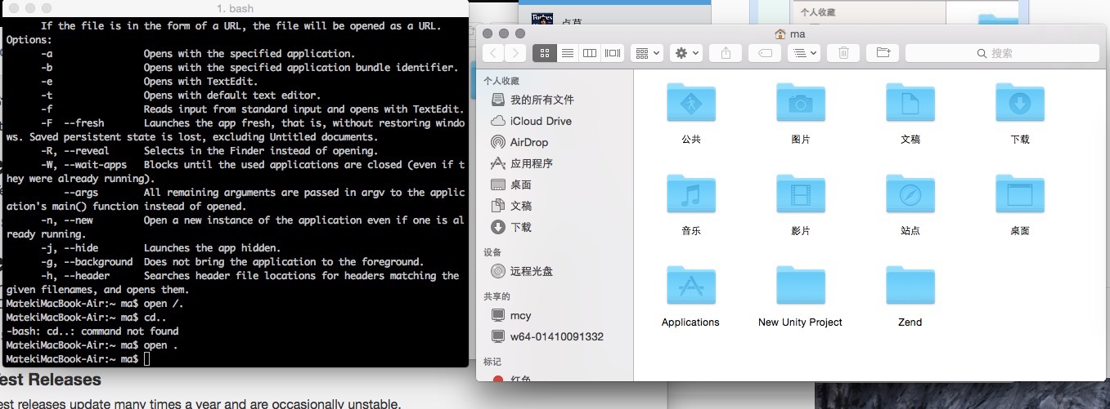Image resolution: width=1110 pixels, height=409 pixels.
Task: Switch Finder to Cover Flow view
Action: pos(612,53)
